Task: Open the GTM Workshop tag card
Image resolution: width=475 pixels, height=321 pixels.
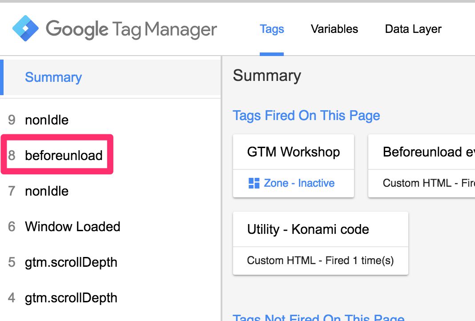Action: 293,166
